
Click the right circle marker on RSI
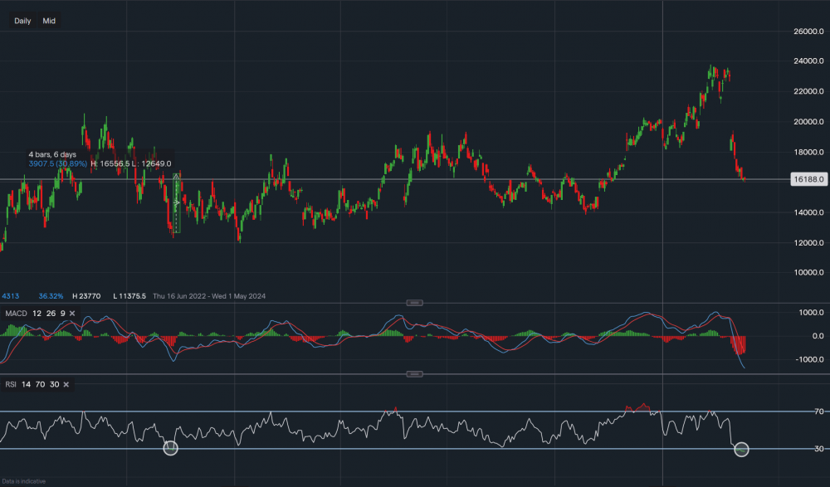coord(741,449)
